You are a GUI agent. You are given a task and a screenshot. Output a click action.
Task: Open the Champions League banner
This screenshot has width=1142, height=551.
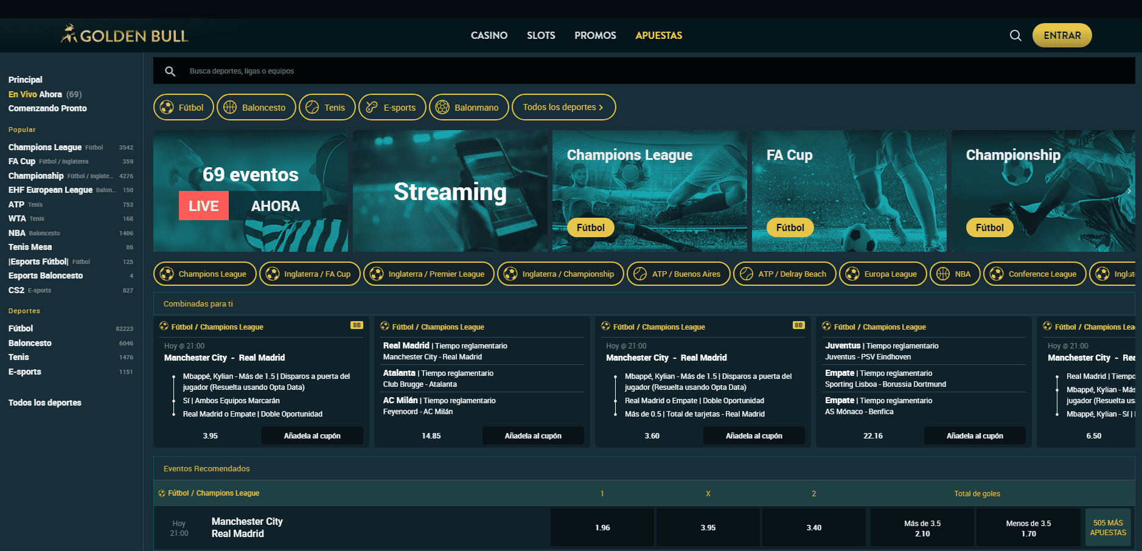pos(650,191)
